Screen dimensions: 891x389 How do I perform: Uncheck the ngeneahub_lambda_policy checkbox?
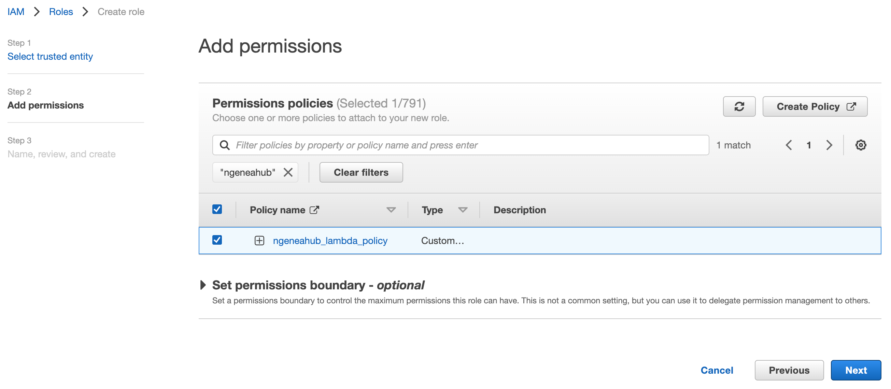pos(217,240)
